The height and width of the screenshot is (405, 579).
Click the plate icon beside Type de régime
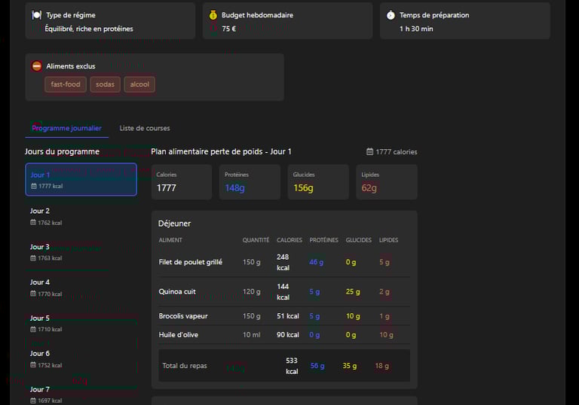[36, 15]
